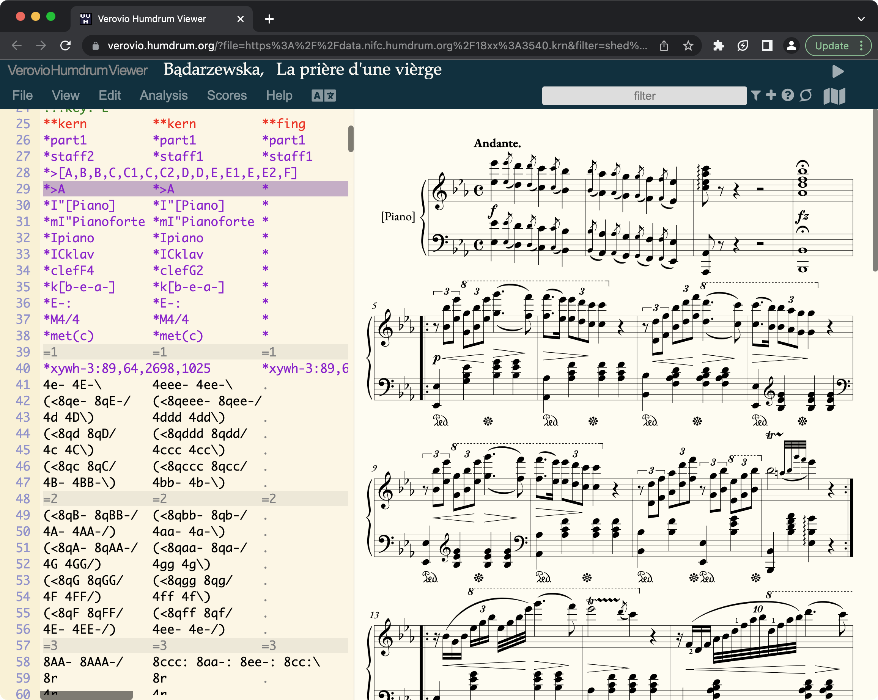Toggle the browser side panel icon

pyautogui.click(x=767, y=46)
